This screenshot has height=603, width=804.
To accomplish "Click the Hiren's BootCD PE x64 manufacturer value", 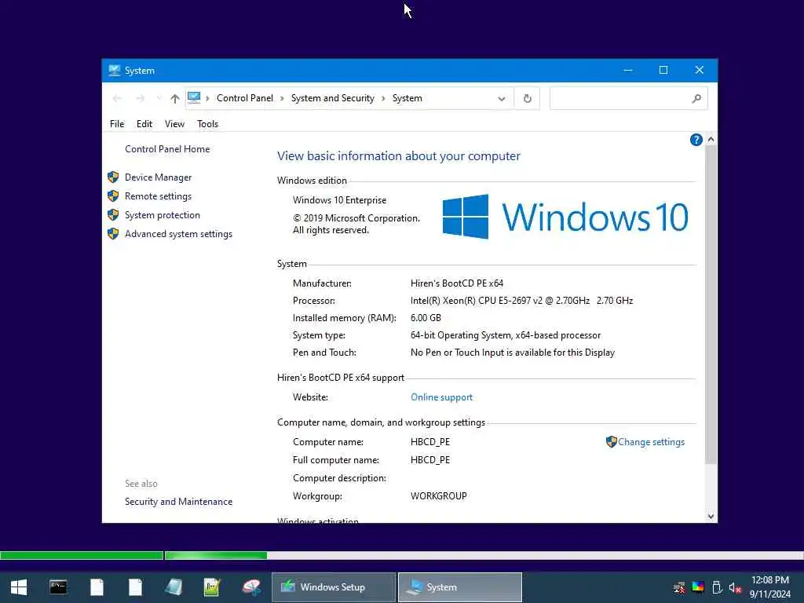I will tap(457, 283).
